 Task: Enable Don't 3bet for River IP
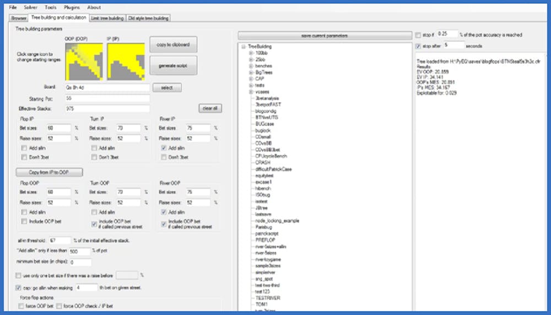[164, 157]
